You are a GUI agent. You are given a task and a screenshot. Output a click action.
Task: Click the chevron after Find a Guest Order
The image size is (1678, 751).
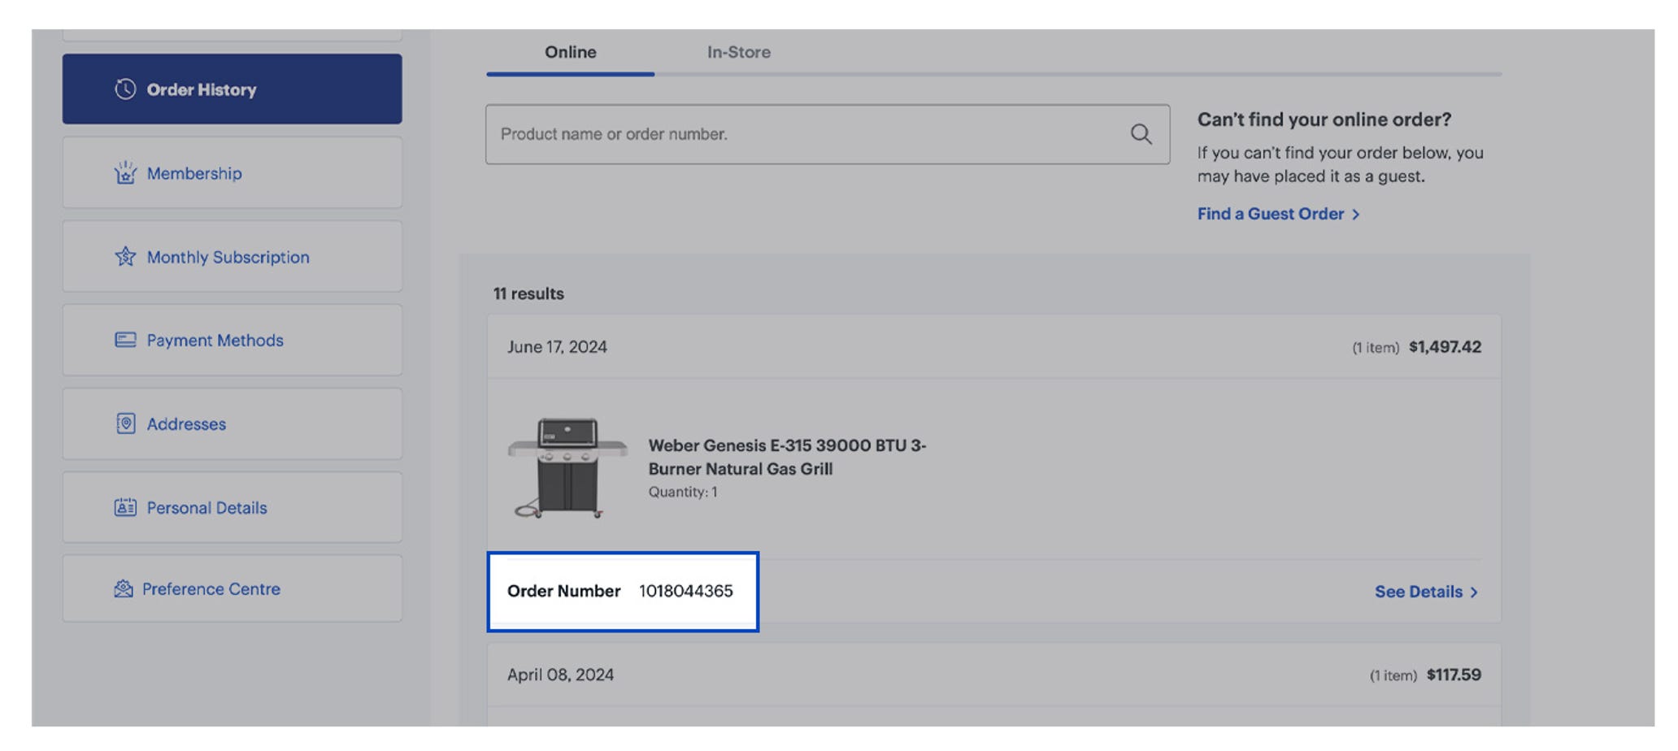pos(1355,214)
